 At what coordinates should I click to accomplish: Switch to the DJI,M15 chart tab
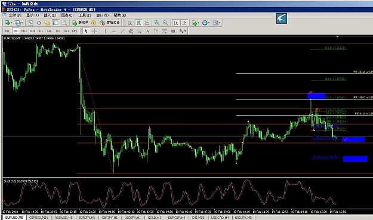(x=198, y=218)
